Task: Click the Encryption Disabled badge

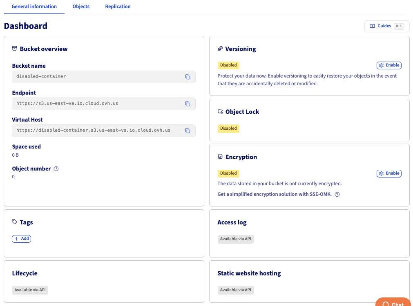Action: click(228, 173)
